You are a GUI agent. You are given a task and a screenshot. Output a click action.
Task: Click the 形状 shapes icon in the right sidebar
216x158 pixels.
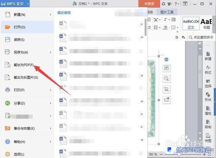[208, 97]
